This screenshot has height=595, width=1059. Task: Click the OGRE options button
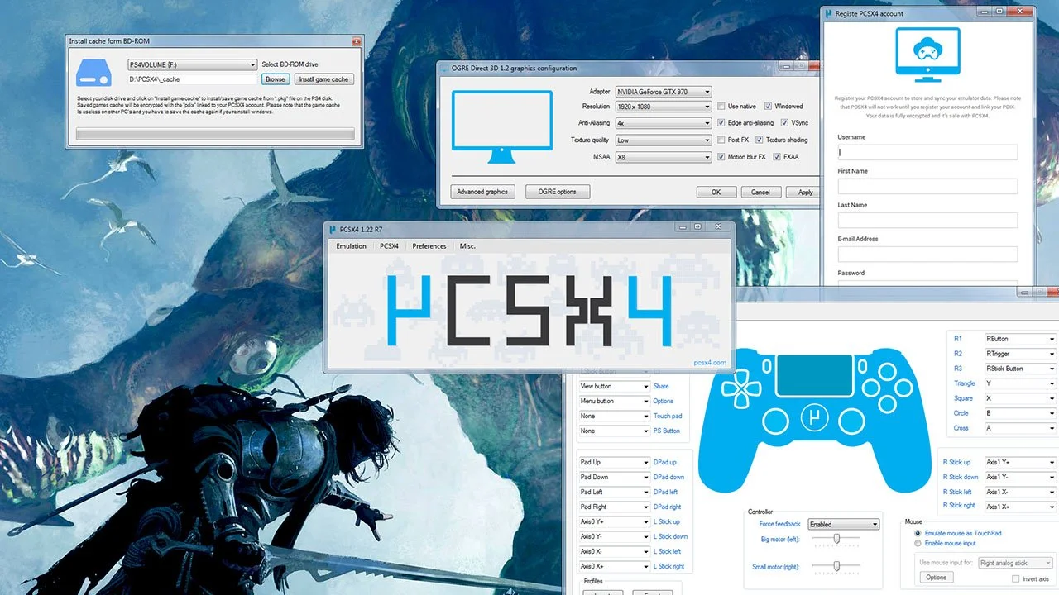click(x=558, y=192)
